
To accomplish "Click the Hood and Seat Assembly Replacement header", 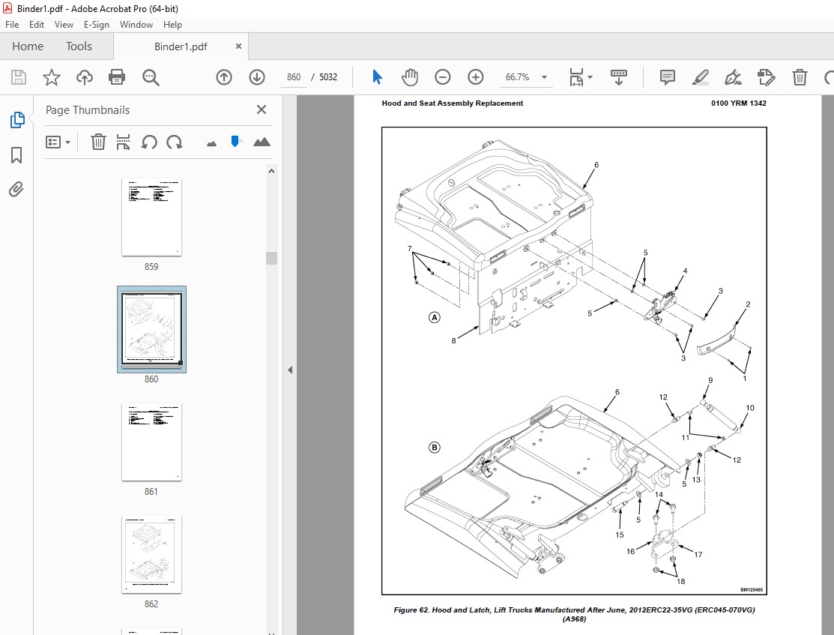I will (x=452, y=103).
